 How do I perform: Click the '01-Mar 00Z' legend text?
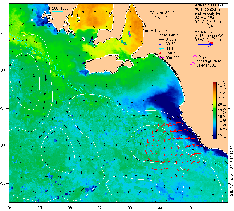(207, 65)
